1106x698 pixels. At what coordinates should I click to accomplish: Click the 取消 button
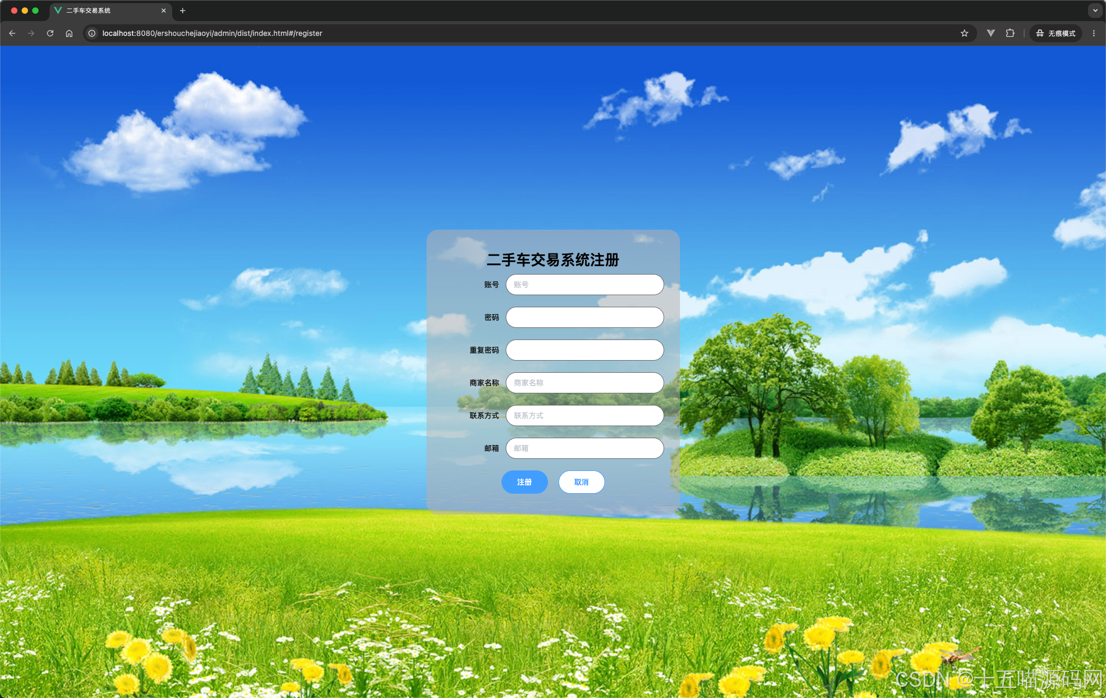pos(581,482)
